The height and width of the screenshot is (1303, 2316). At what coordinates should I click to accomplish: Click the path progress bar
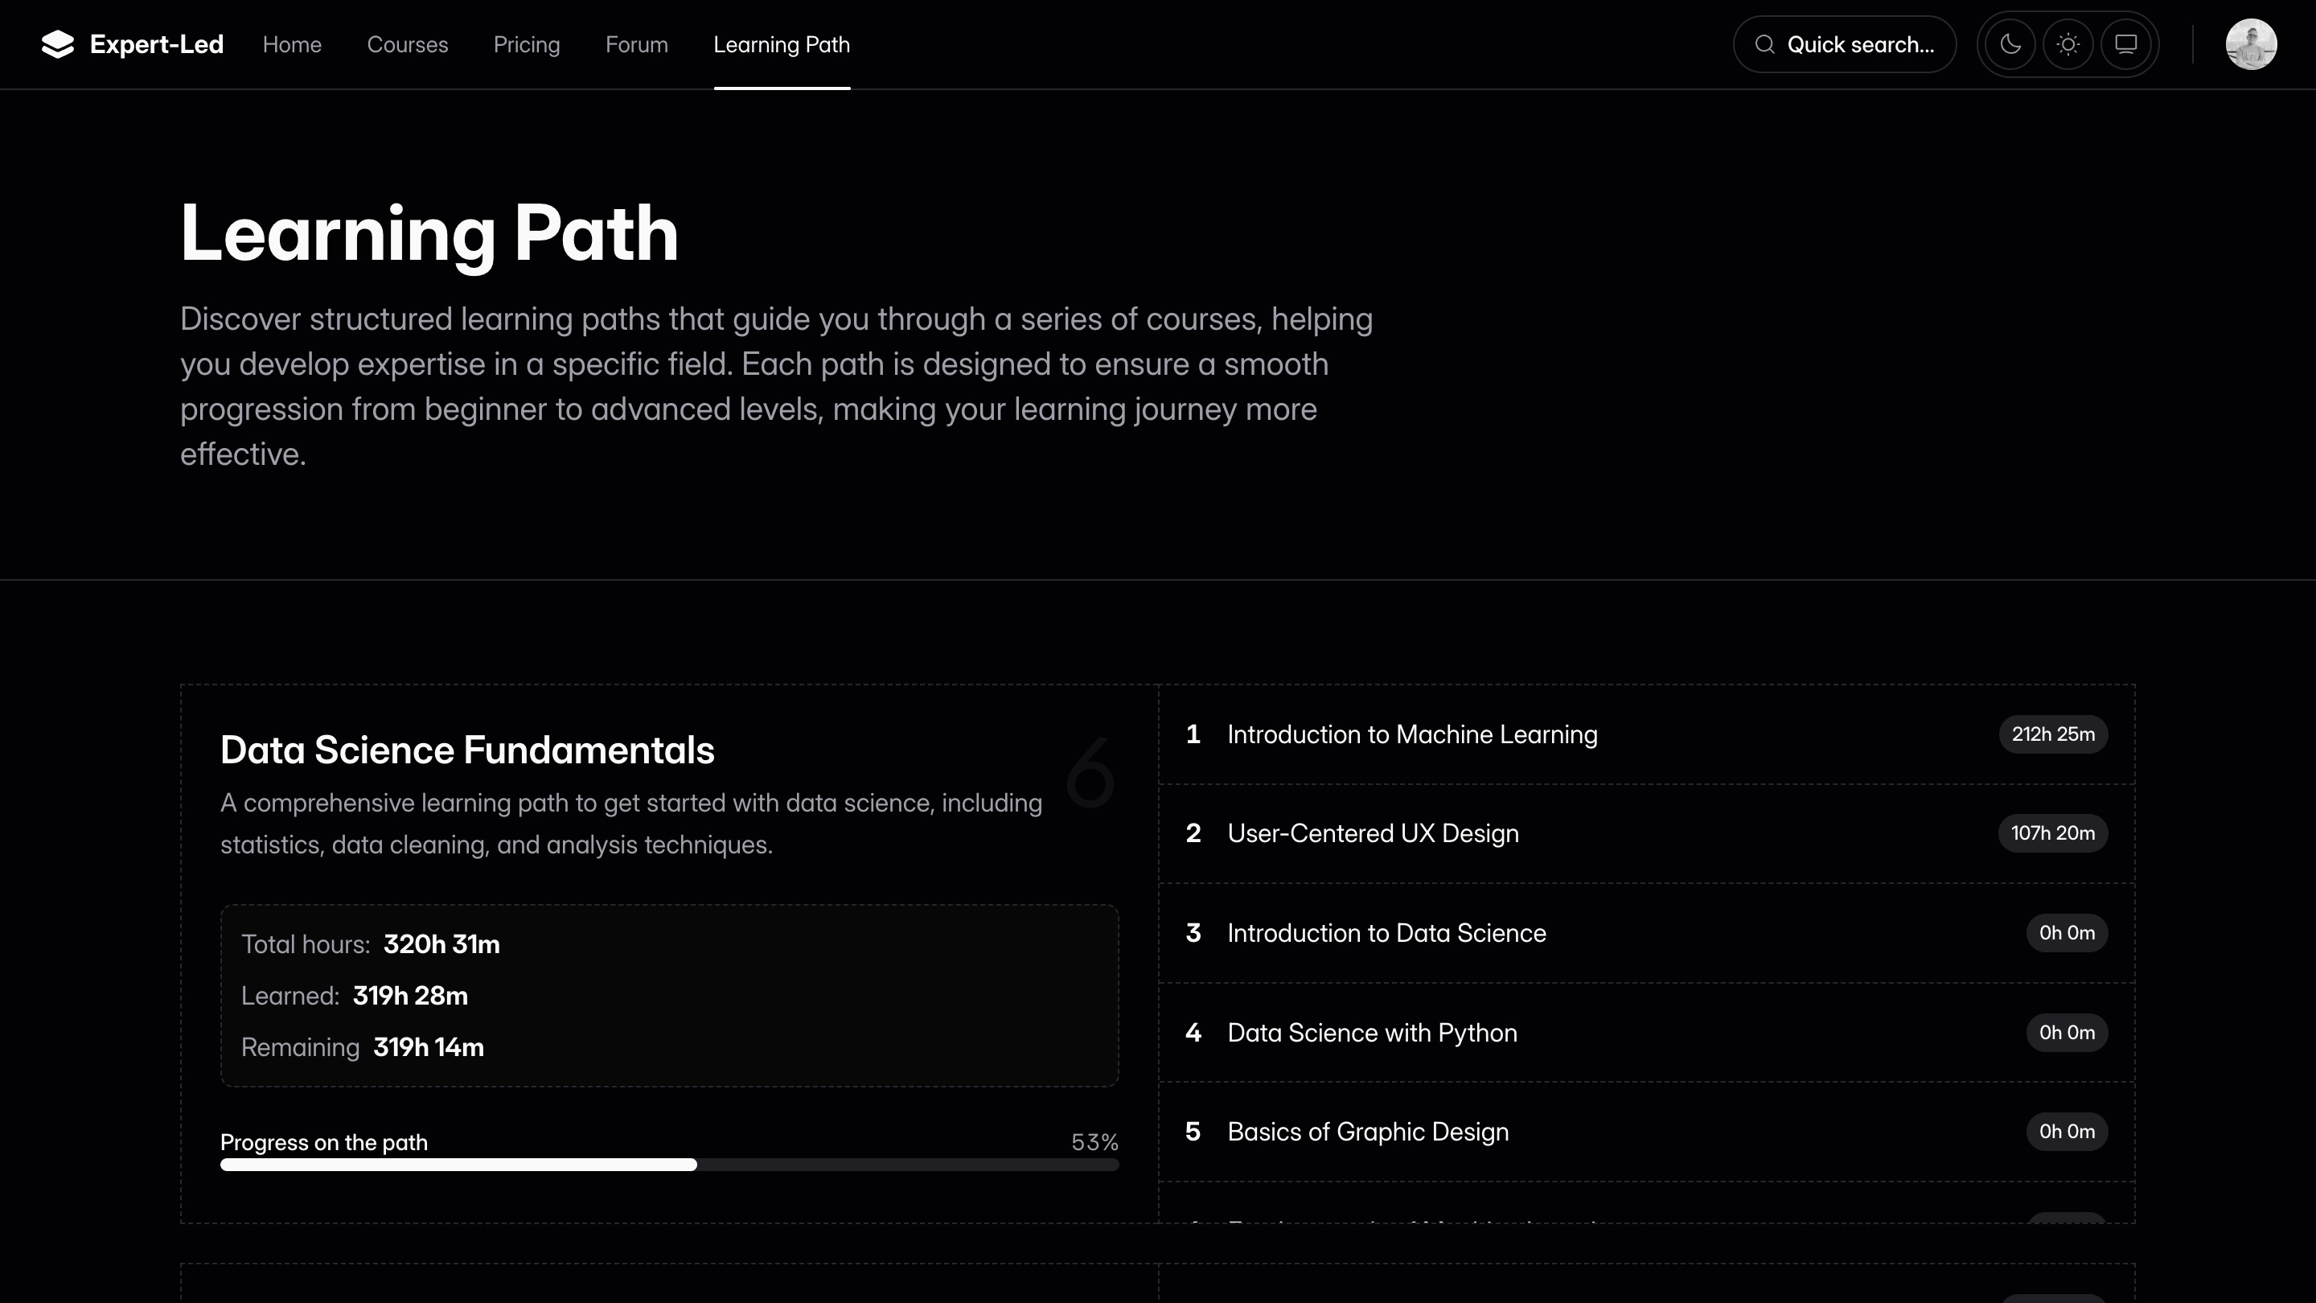669,1165
